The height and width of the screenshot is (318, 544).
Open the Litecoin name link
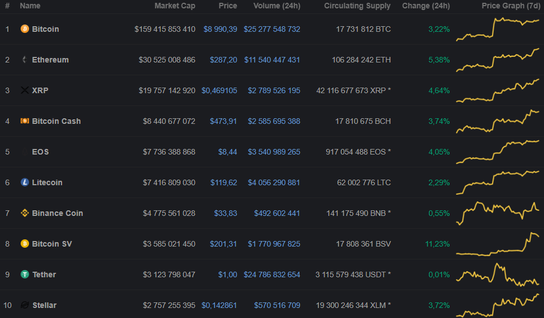coord(47,182)
